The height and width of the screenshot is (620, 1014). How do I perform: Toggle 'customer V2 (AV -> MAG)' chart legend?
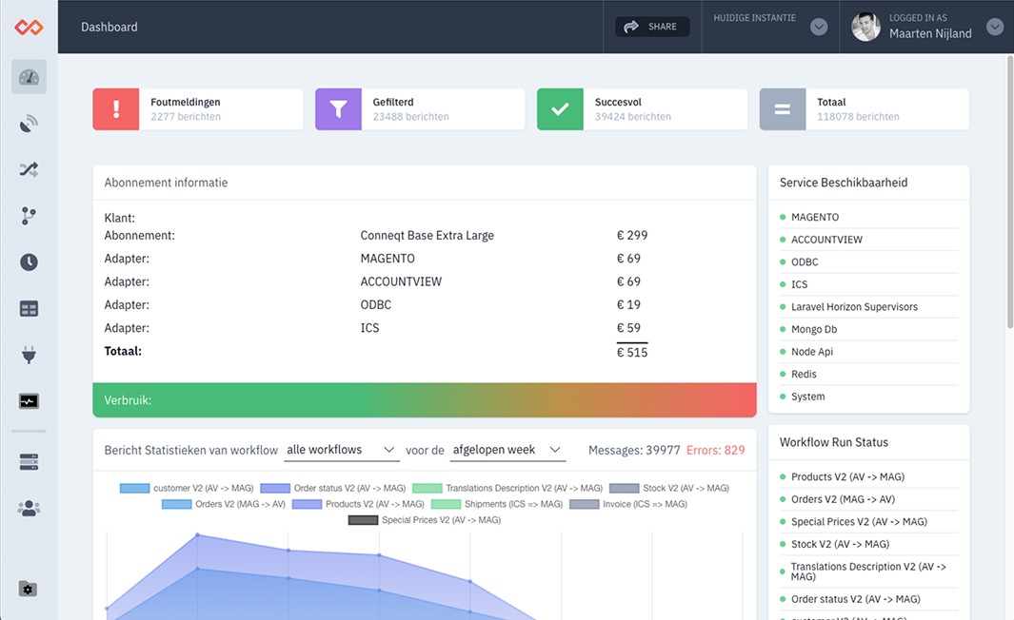[187, 488]
